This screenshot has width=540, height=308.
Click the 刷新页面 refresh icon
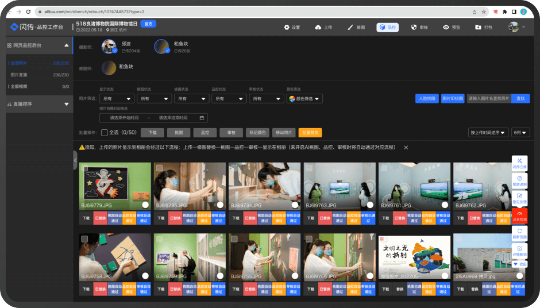click(x=519, y=233)
